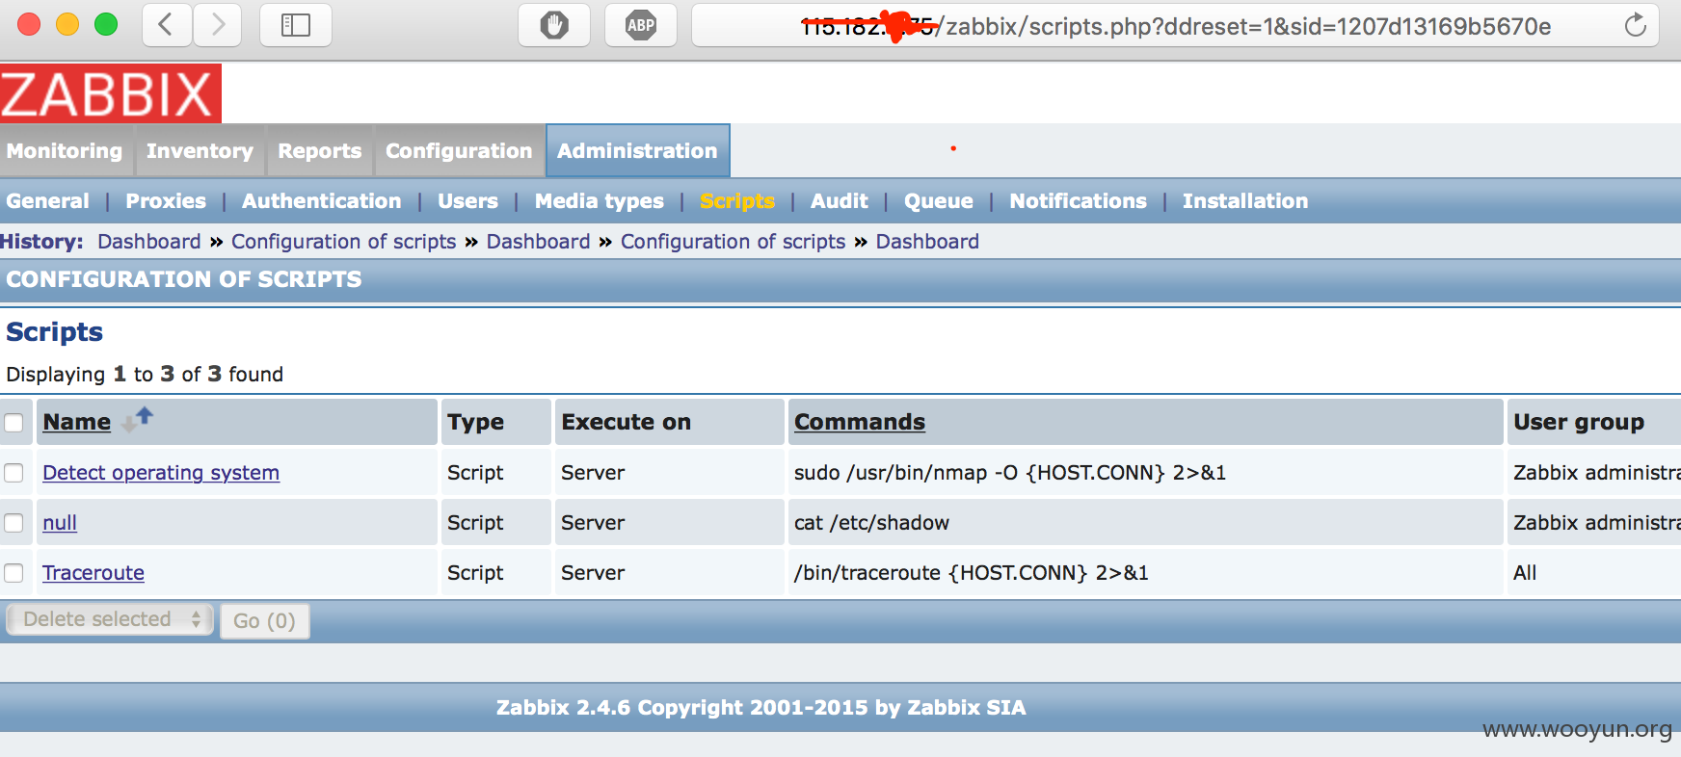Sort by the Name column header
Viewport: 1681px width, 757px height.
pyautogui.click(x=77, y=422)
